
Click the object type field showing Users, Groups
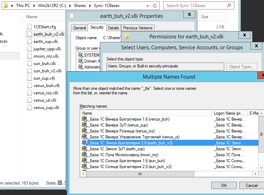tap(165, 66)
